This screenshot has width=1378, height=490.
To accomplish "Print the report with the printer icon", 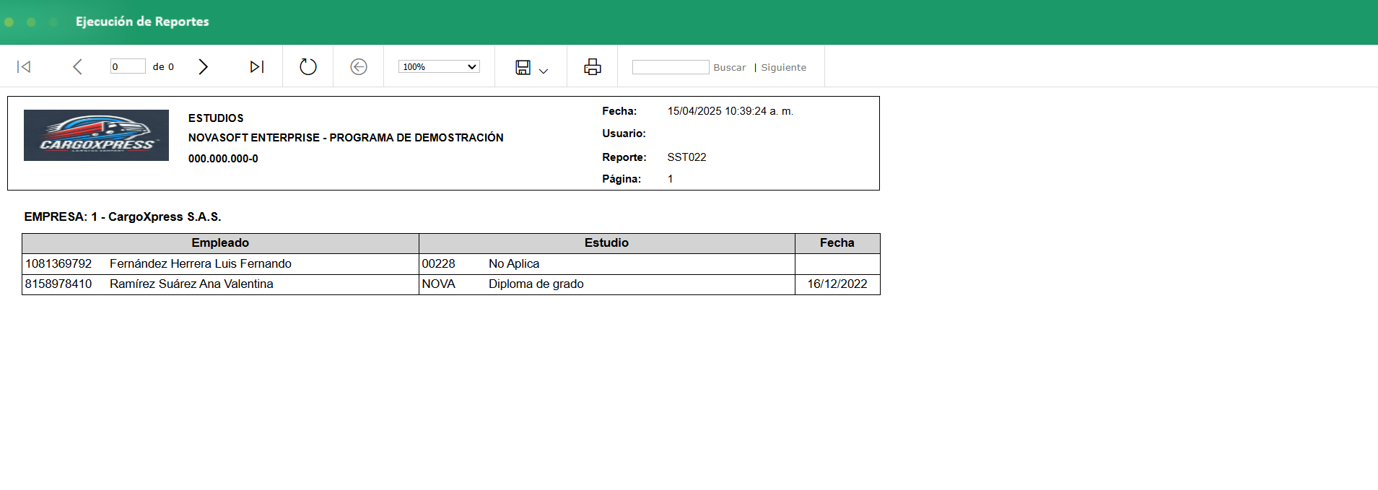I will coord(593,67).
